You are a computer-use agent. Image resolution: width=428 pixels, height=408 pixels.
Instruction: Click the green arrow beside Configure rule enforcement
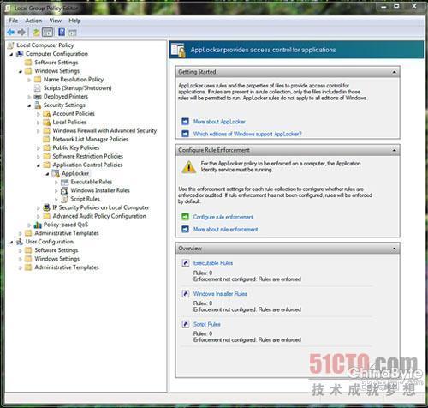click(186, 217)
